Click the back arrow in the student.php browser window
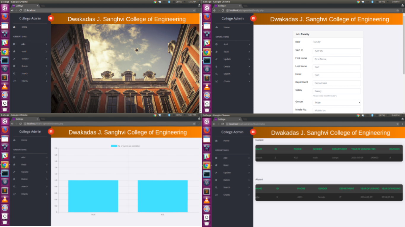Image resolution: width=405 pixels, height=227 pixels. click(214, 124)
